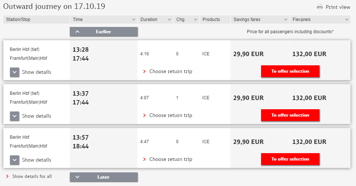Show details for the 13:37 connection
The image size is (356, 186).
click(36, 116)
